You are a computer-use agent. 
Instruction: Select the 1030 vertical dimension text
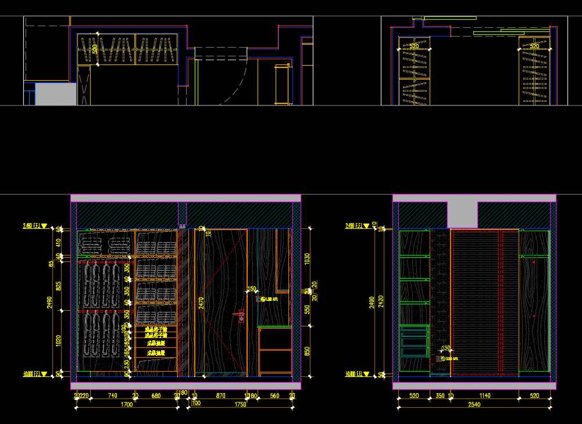point(307,258)
